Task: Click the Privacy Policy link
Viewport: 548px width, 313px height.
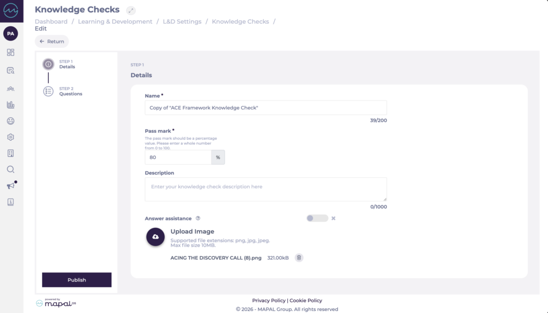Action: click(x=269, y=301)
